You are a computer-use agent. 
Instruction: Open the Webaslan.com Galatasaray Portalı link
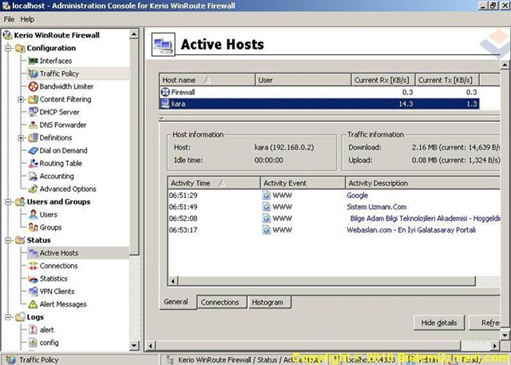click(x=411, y=230)
